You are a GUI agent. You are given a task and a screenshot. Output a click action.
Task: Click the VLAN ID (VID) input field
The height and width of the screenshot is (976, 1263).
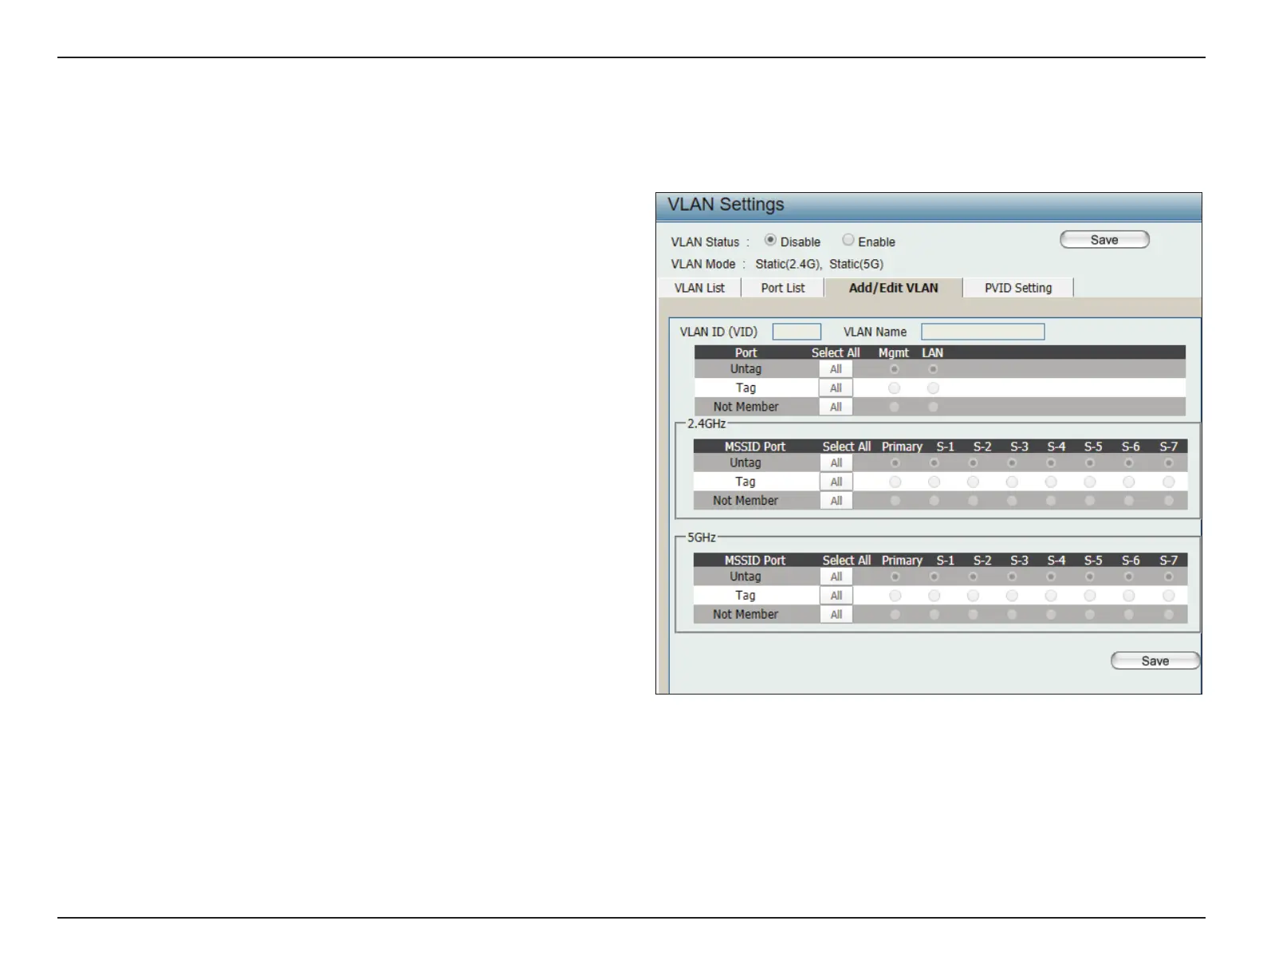797,332
